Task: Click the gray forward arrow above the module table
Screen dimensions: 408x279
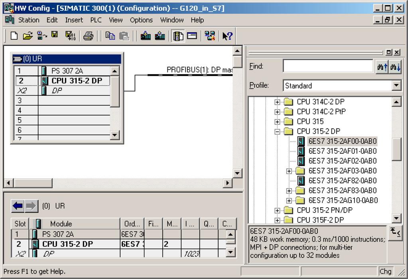Action: (x=31, y=206)
